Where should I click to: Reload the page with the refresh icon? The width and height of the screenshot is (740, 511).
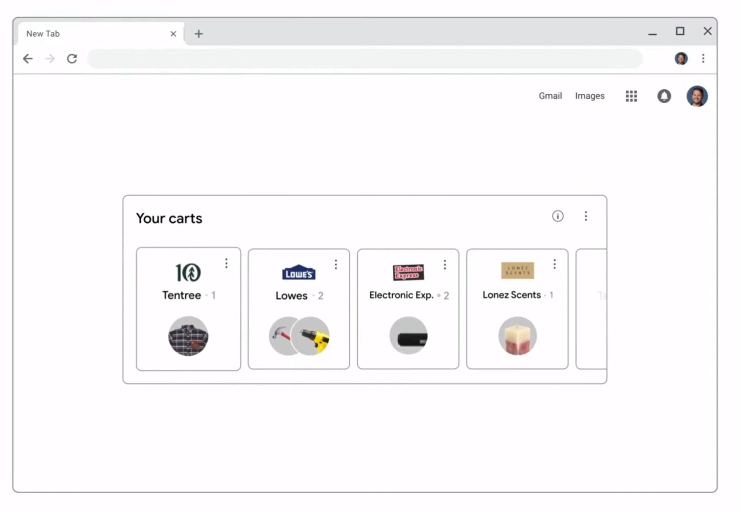pos(72,59)
